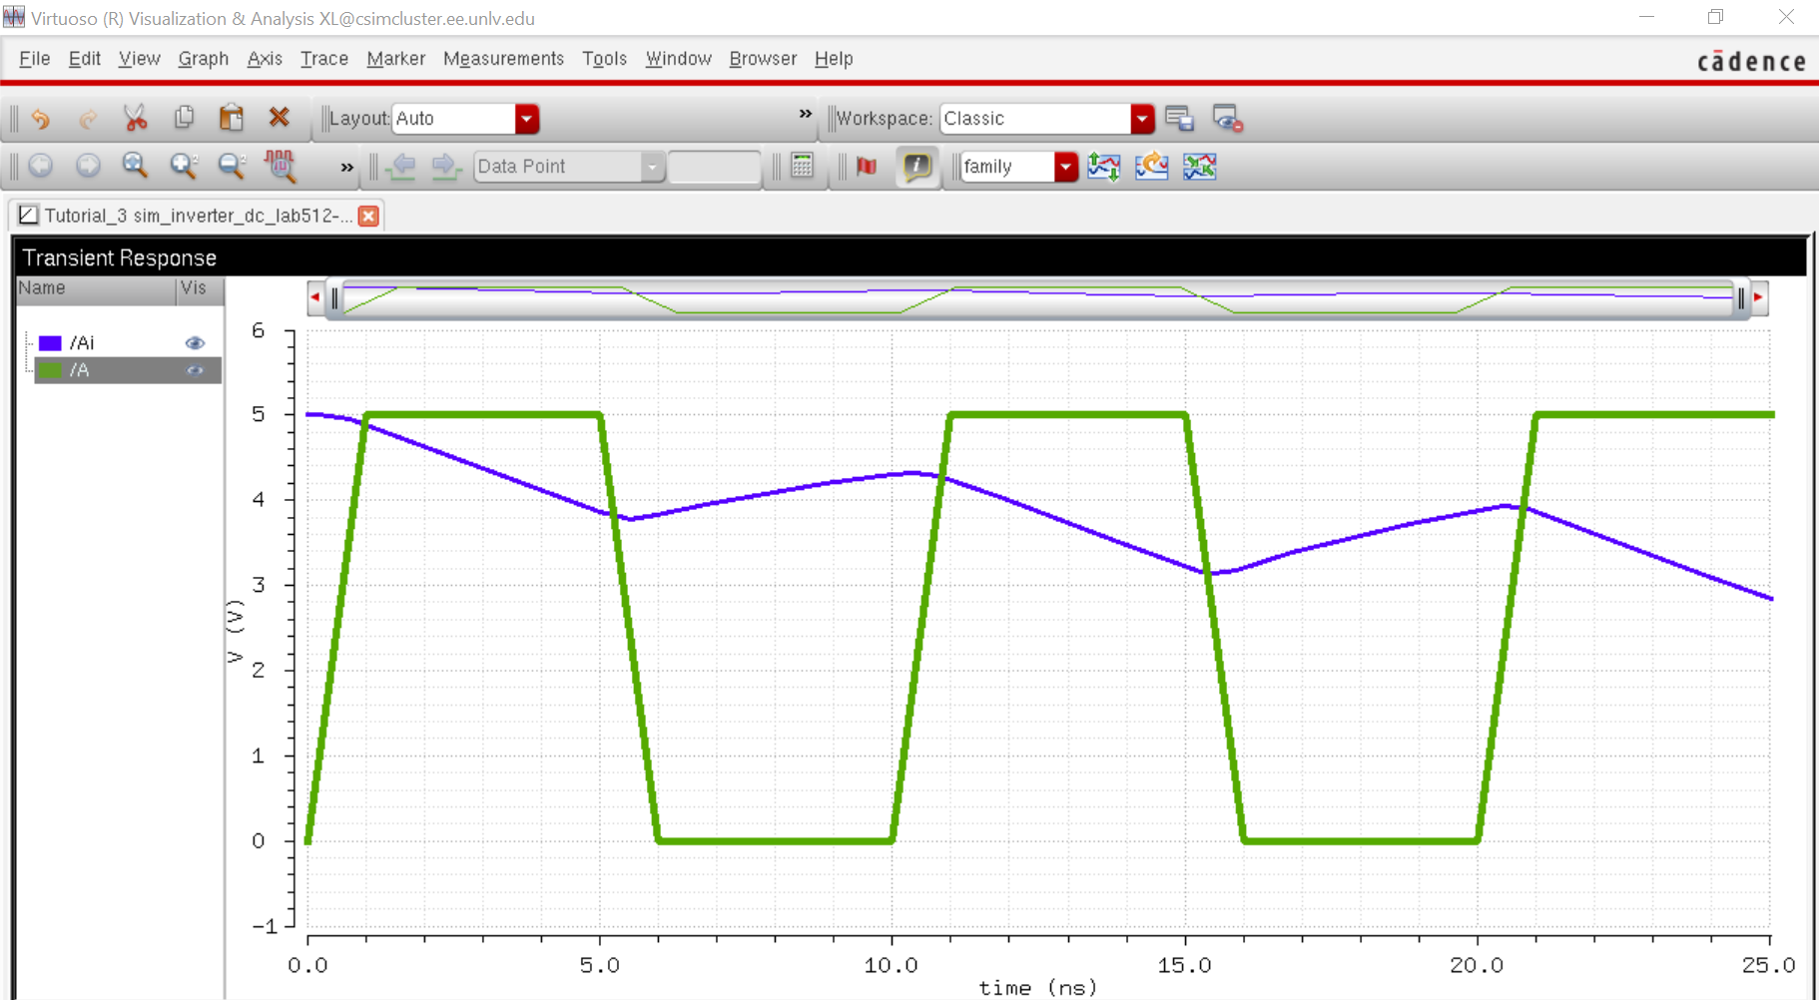The image size is (1819, 1000).
Task: Close the Tutorial_3 sim_inverter tab
Action: (368, 216)
